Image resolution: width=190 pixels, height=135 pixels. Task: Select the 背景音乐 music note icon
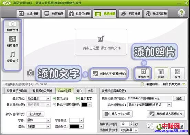click(13, 55)
